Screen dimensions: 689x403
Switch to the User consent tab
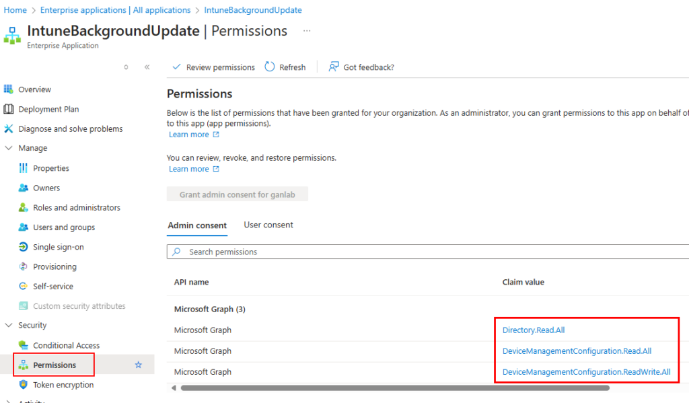tap(268, 225)
